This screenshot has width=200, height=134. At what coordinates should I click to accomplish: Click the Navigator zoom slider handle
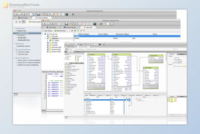click(x=172, y=115)
